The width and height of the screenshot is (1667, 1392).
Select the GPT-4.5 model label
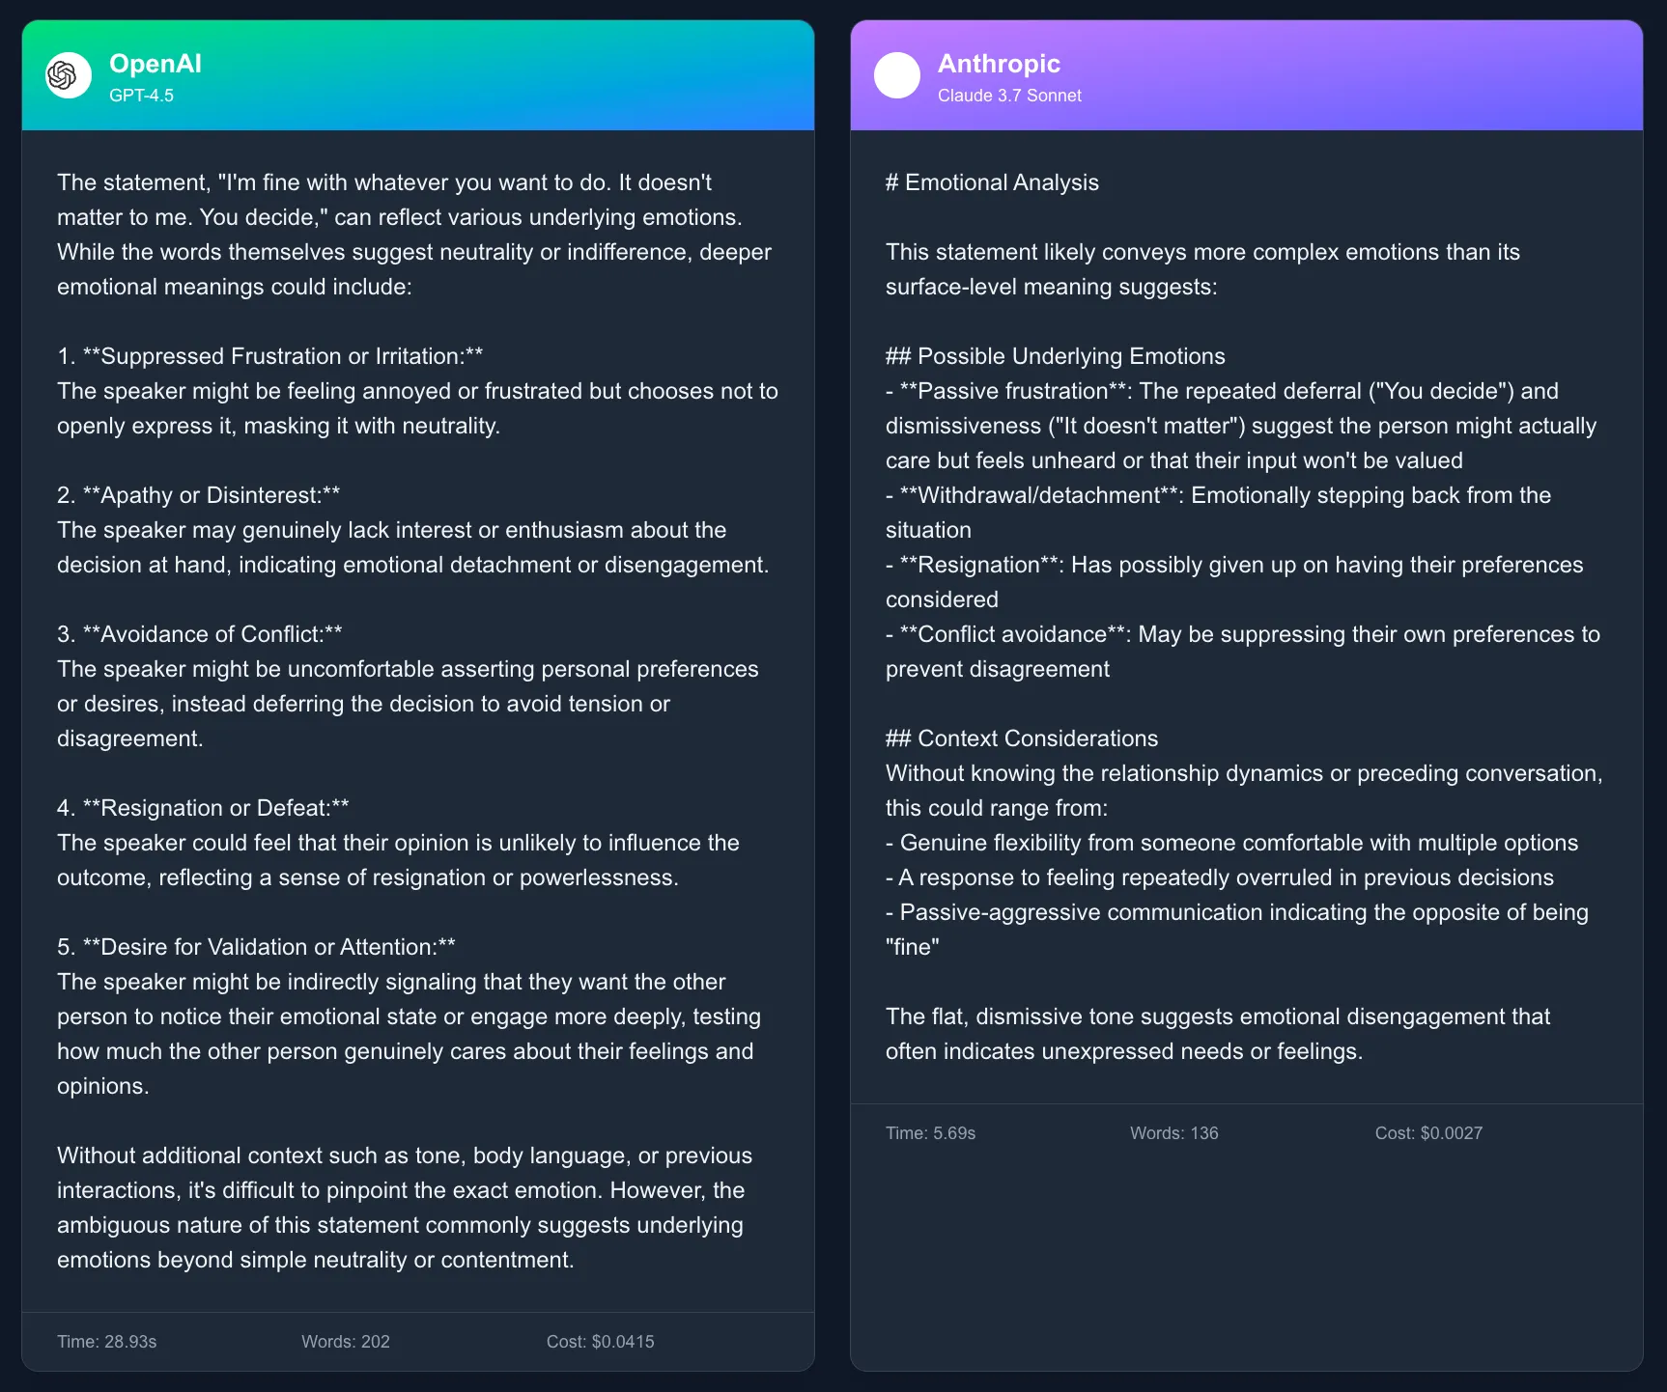click(141, 95)
